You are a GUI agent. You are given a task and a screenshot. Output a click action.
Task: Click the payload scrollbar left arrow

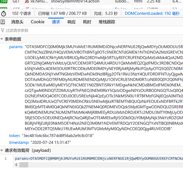pyautogui.click(x=16, y=165)
